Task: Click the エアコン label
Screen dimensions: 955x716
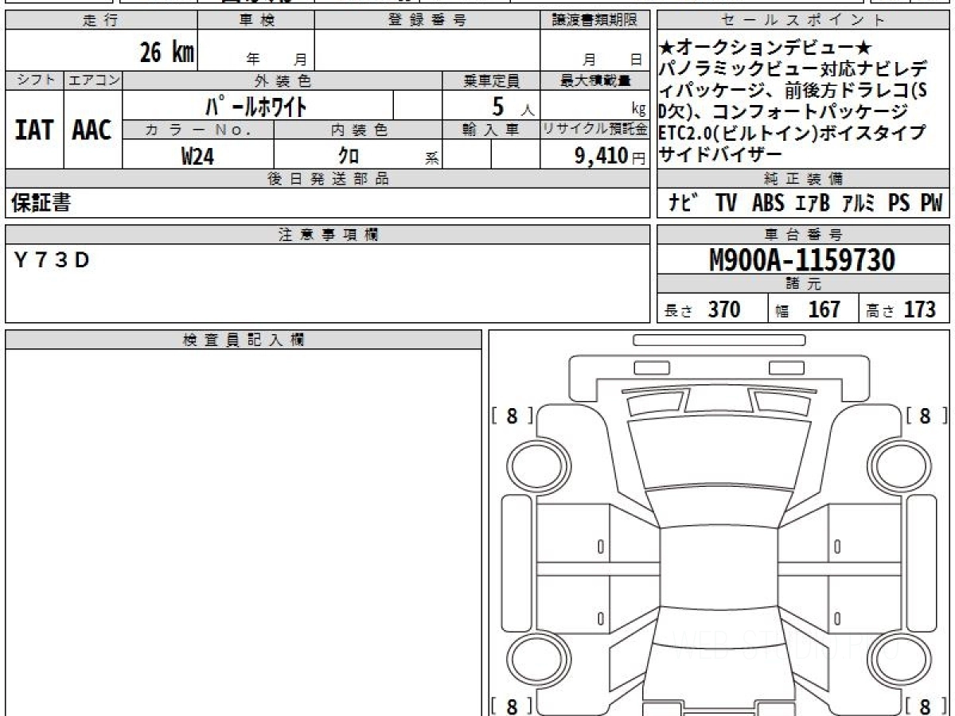Action: click(93, 80)
